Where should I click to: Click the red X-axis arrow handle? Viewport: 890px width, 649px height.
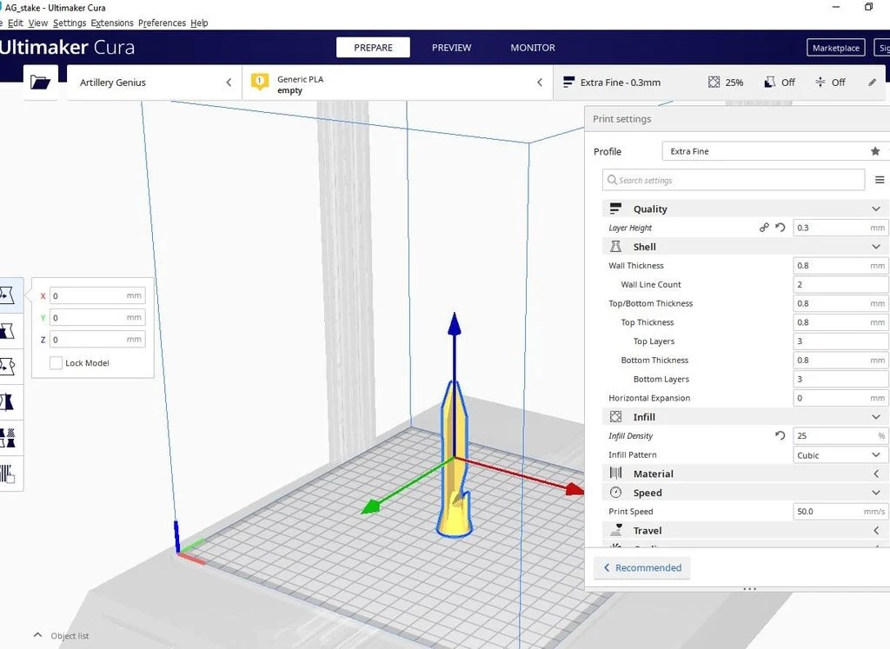click(x=575, y=489)
